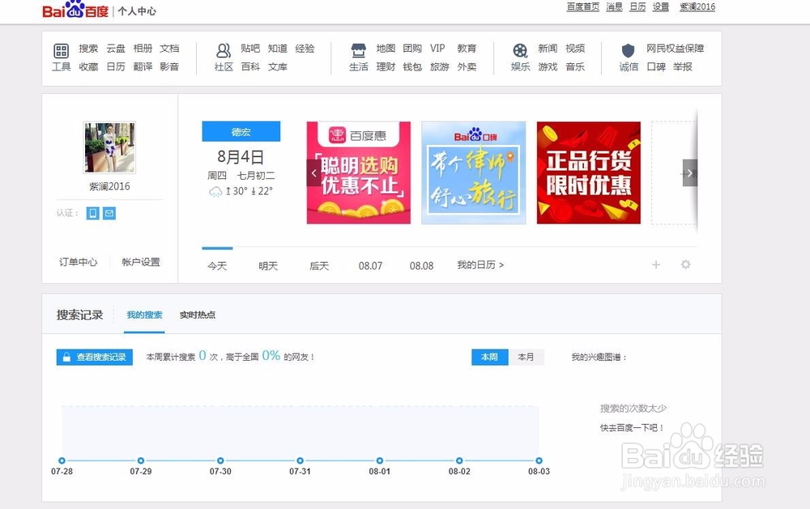Open the 搜索 service link
The image size is (810, 509).
click(88, 49)
